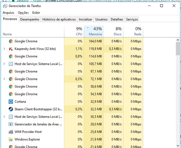The height and width of the screenshot is (148, 181).
Task: Open the Usuários tab
Action: (101, 19)
